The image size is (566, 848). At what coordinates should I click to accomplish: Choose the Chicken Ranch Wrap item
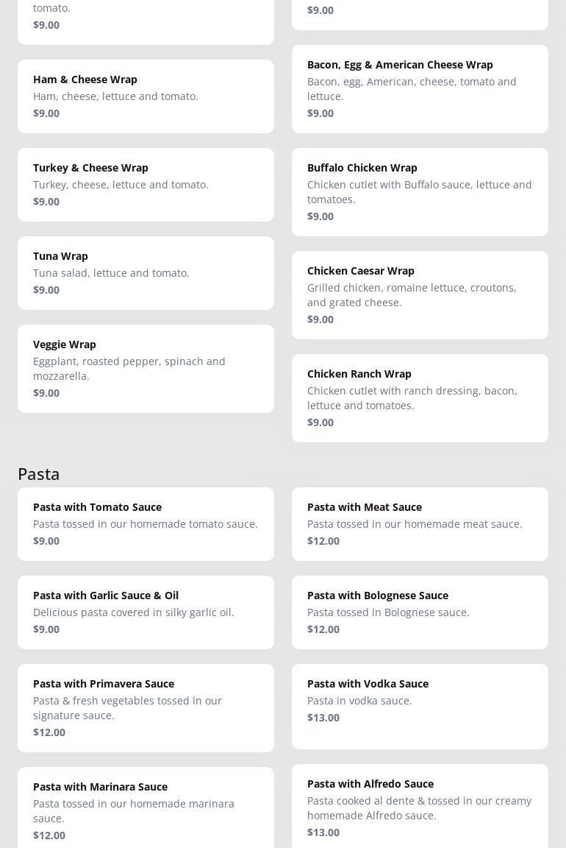[420, 397]
